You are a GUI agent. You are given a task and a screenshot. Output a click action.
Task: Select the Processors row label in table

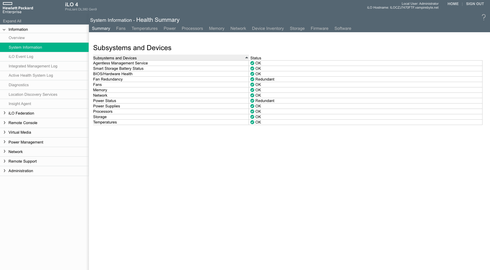click(x=103, y=112)
